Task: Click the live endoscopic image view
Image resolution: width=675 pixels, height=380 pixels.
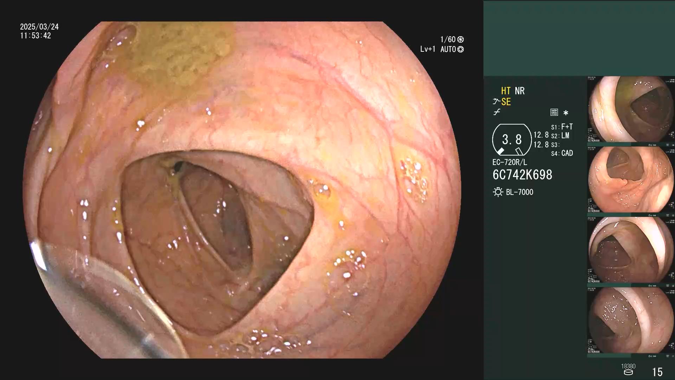Action: point(242,190)
